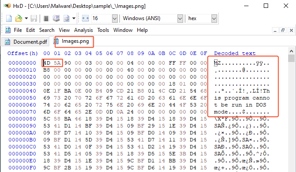296x172 pixels.
Task: Minimize the HxD main window
Action: (x=246, y=6)
